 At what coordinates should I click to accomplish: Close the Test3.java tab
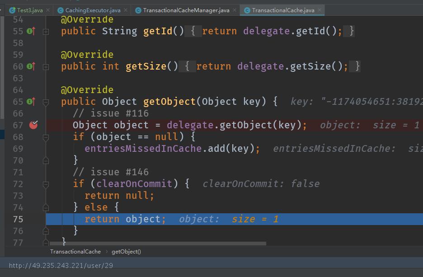click(x=48, y=10)
